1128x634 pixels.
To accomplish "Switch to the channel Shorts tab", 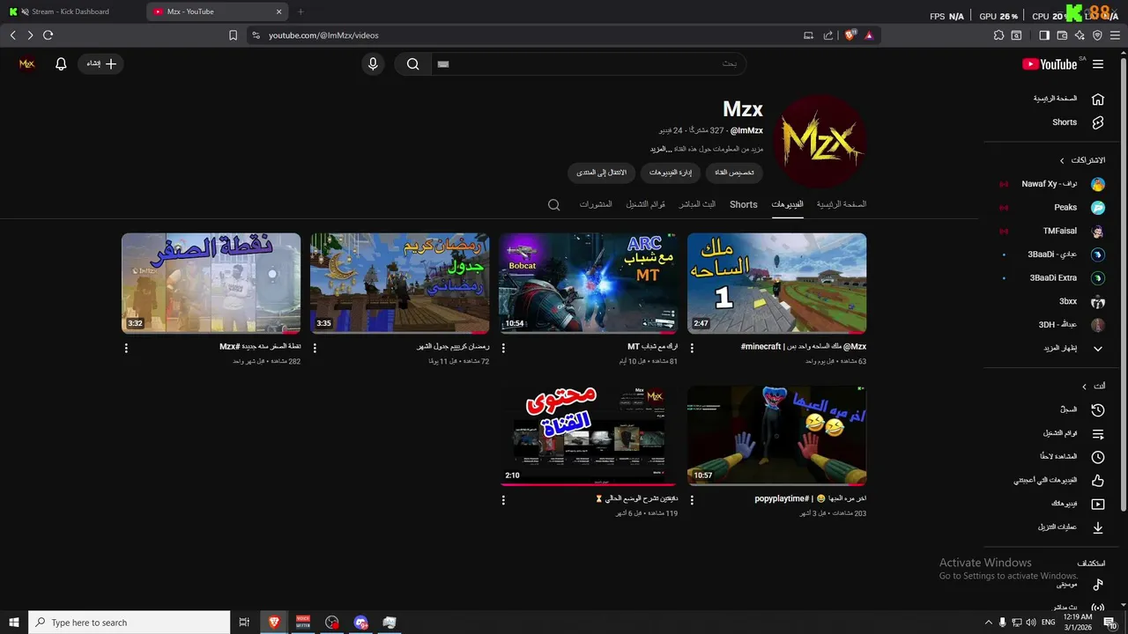I will [x=743, y=204].
